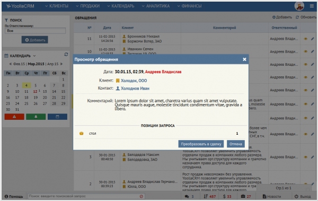
Task: Open dollar counter showing 33
Action: tap(227, 197)
